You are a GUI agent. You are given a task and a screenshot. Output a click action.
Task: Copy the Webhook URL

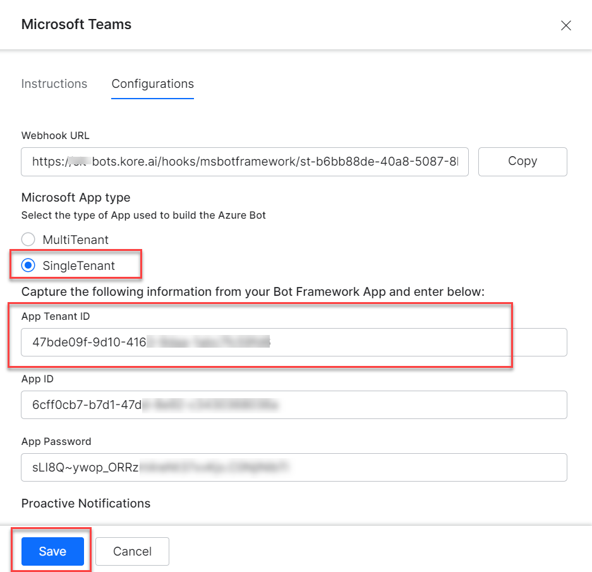pos(523,162)
